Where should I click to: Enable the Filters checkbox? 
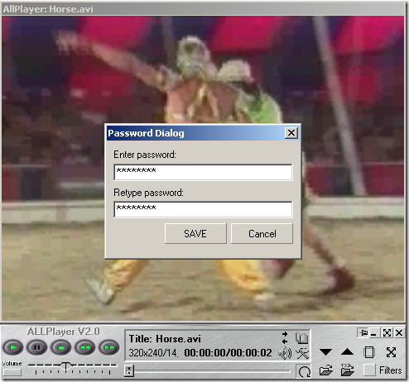click(369, 370)
